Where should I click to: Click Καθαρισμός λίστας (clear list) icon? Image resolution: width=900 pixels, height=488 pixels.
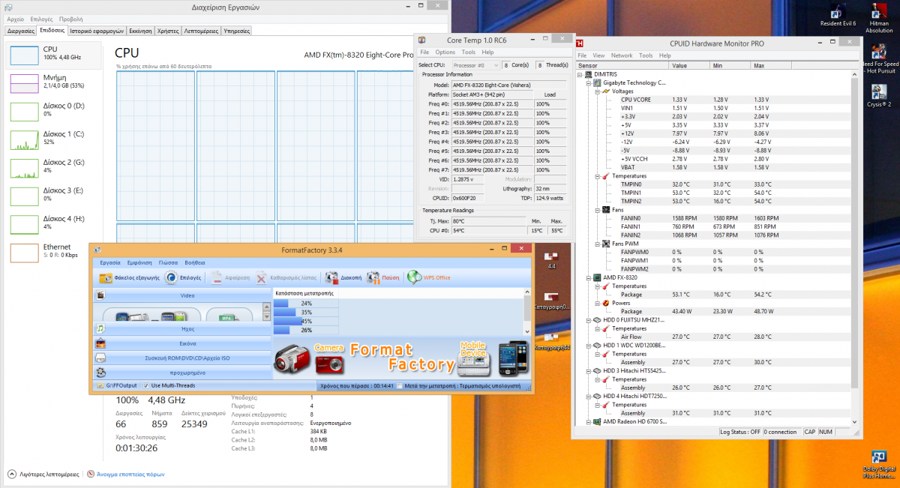pyautogui.click(x=261, y=277)
